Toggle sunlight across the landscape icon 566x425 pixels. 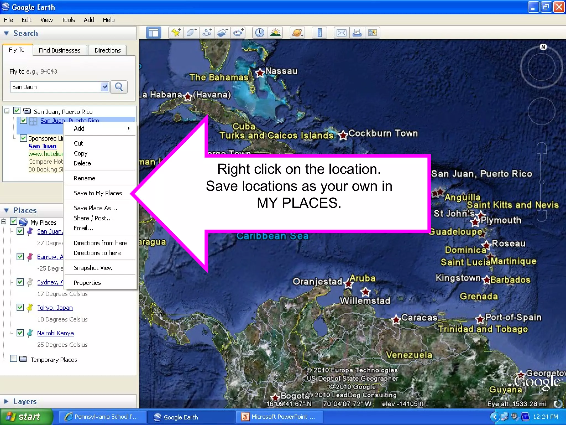[x=275, y=33]
